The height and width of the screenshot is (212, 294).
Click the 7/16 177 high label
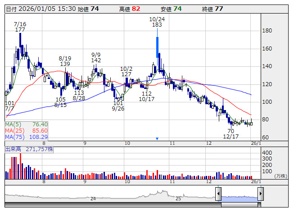[20, 27]
